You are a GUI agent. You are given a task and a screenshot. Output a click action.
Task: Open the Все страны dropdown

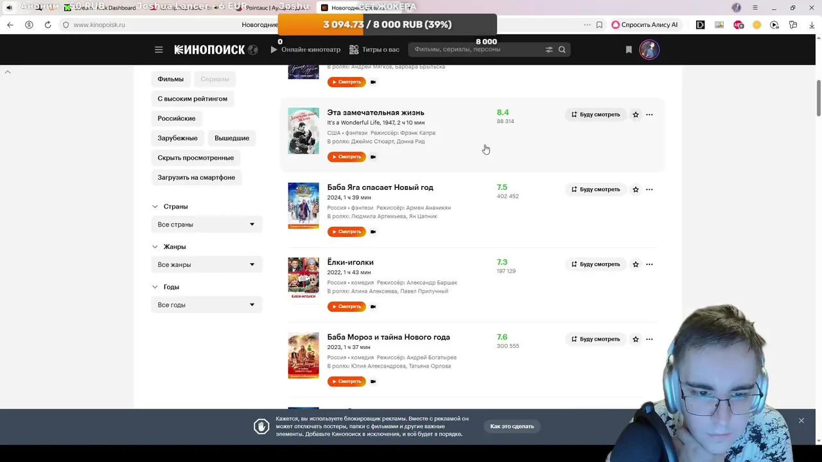click(x=207, y=225)
